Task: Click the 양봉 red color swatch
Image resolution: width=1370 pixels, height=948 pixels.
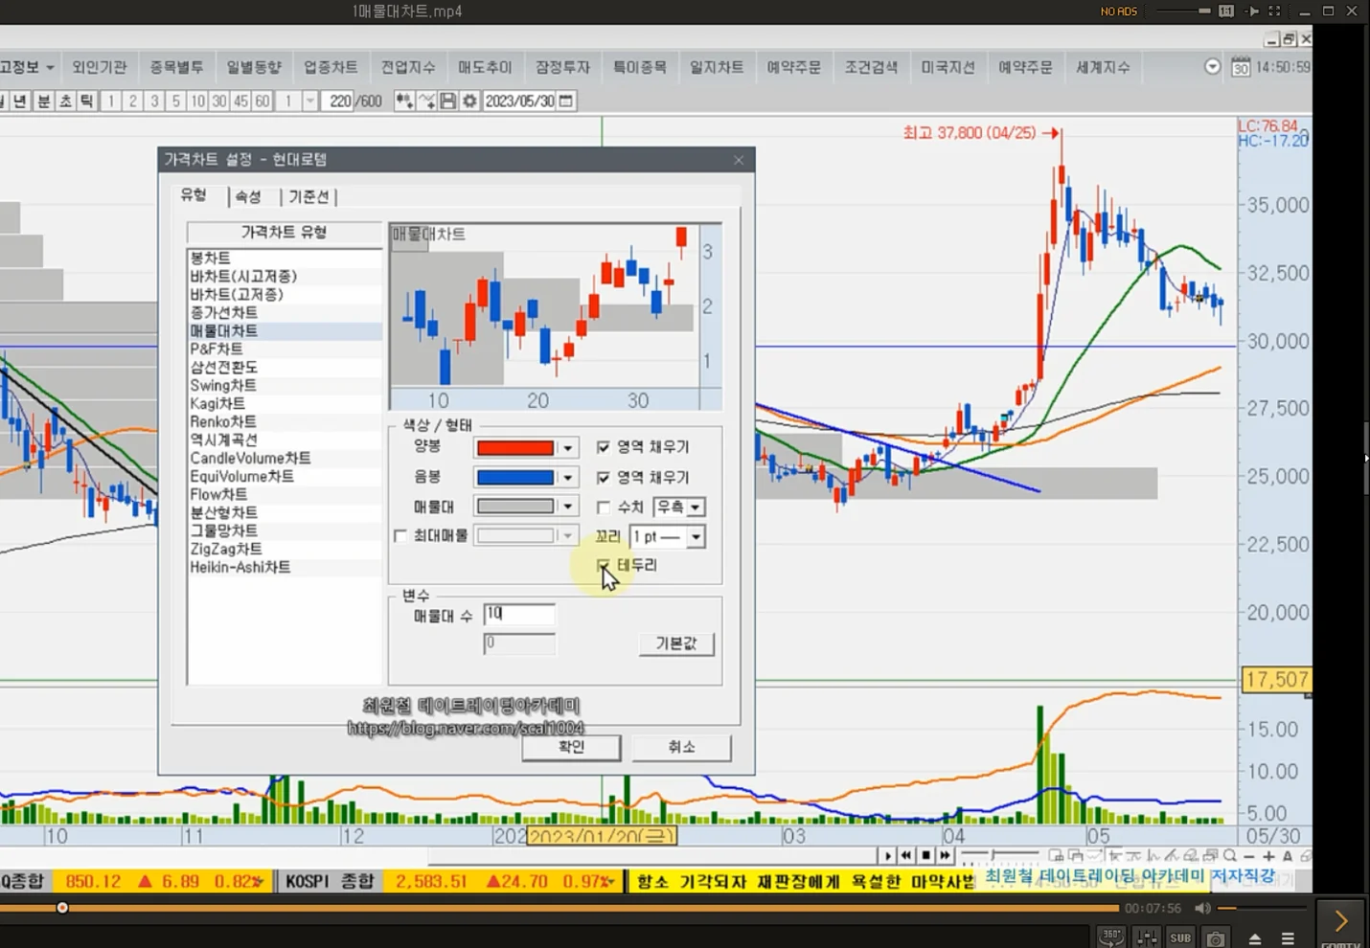Action: 515,448
